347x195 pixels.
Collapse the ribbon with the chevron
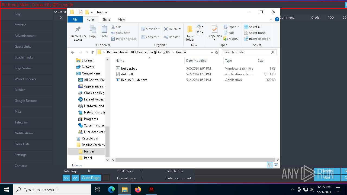(x=271, y=19)
